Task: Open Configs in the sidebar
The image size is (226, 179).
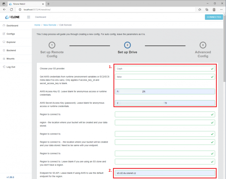Action: pyautogui.click(x=11, y=34)
